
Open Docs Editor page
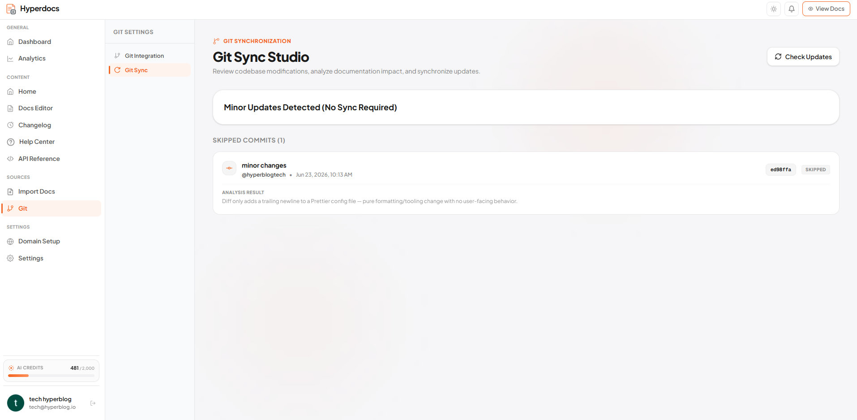[51, 108]
